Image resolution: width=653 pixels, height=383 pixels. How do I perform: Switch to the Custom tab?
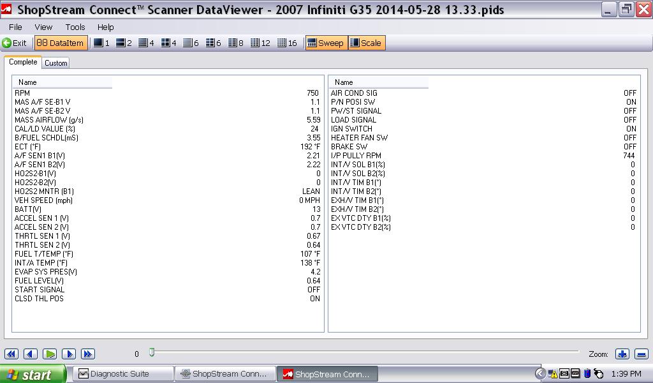pos(56,63)
